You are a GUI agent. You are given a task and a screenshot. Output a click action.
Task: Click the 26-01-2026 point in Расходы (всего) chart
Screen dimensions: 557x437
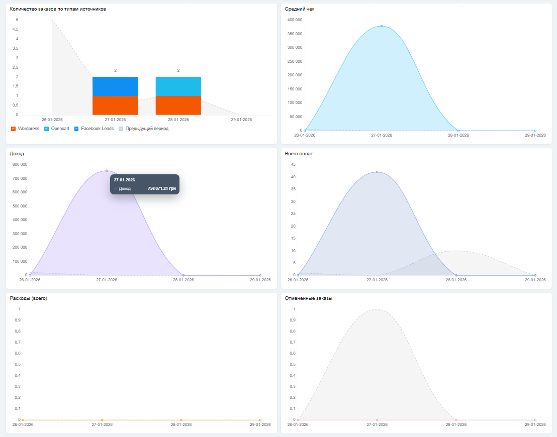coord(23,420)
